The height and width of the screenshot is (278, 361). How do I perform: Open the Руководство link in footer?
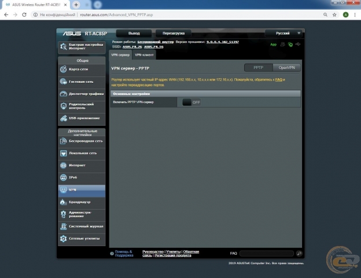click(x=153, y=251)
